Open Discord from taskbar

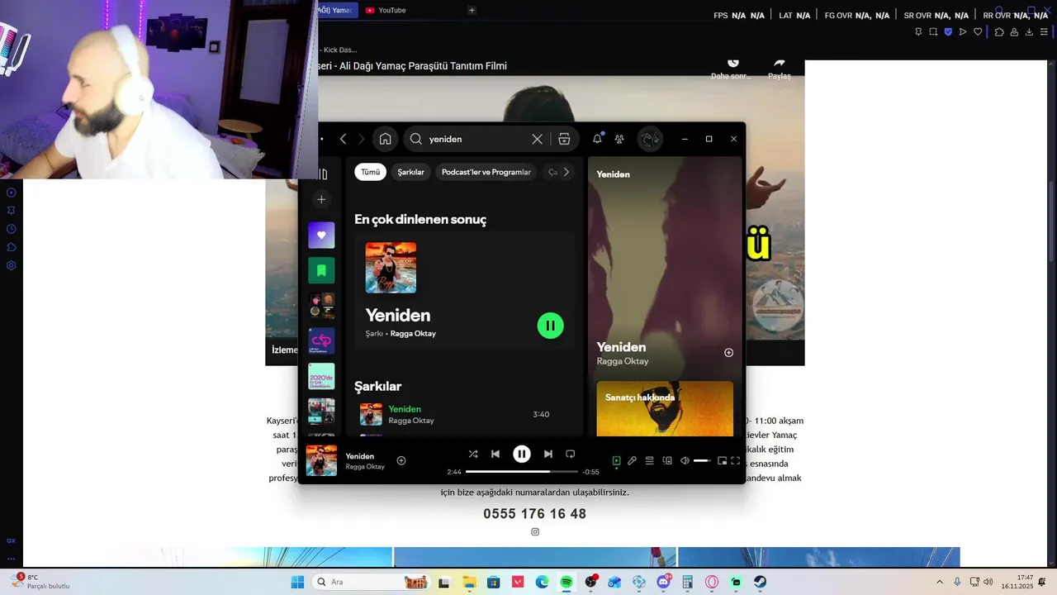663,582
